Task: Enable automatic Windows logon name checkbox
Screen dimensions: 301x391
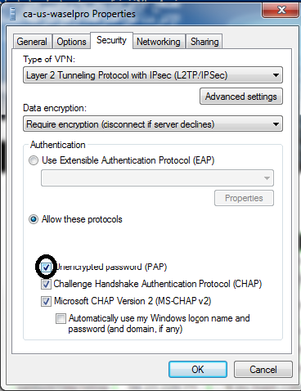Action: pyautogui.click(x=61, y=318)
